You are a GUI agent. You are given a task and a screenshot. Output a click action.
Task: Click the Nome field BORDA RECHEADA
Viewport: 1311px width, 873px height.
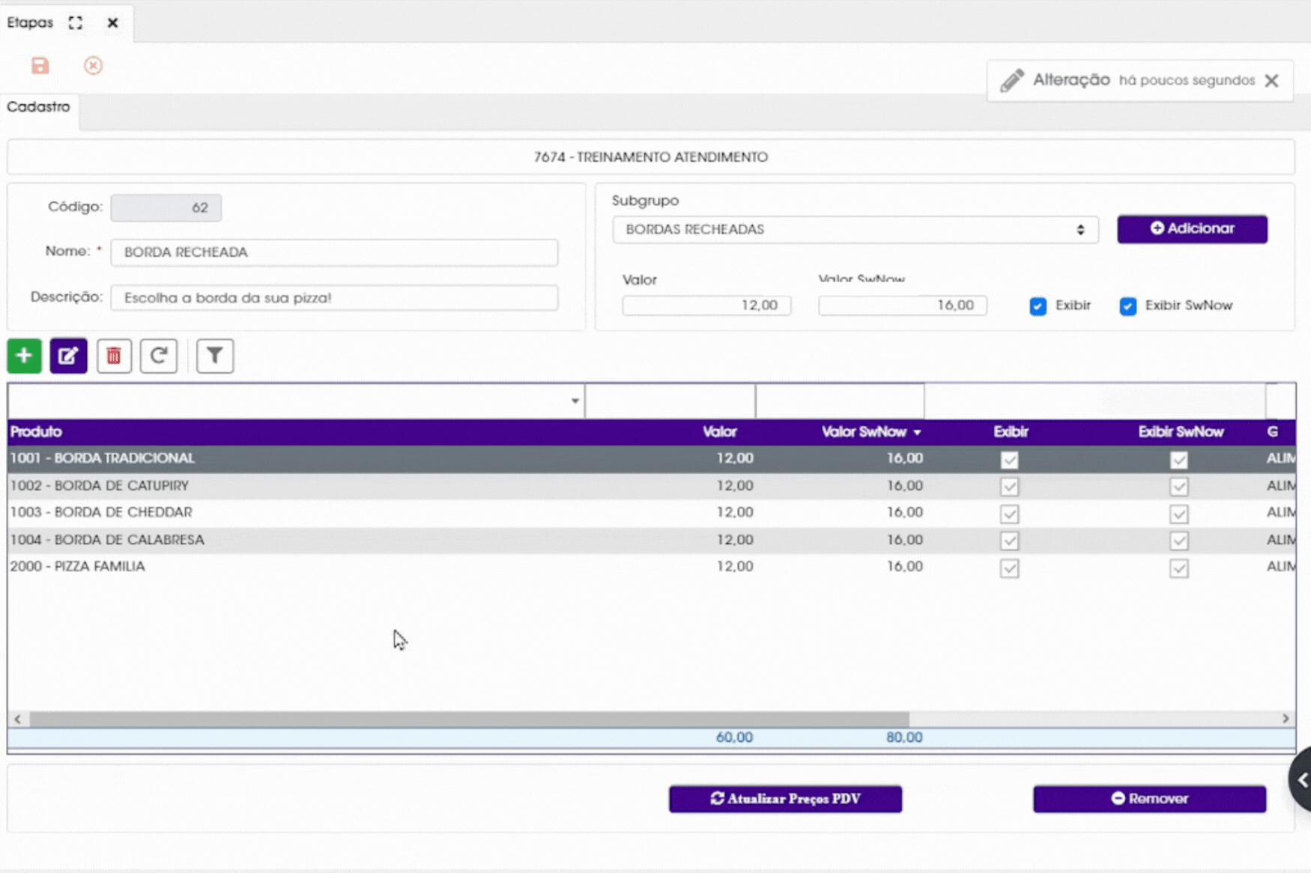coord(334,252)
